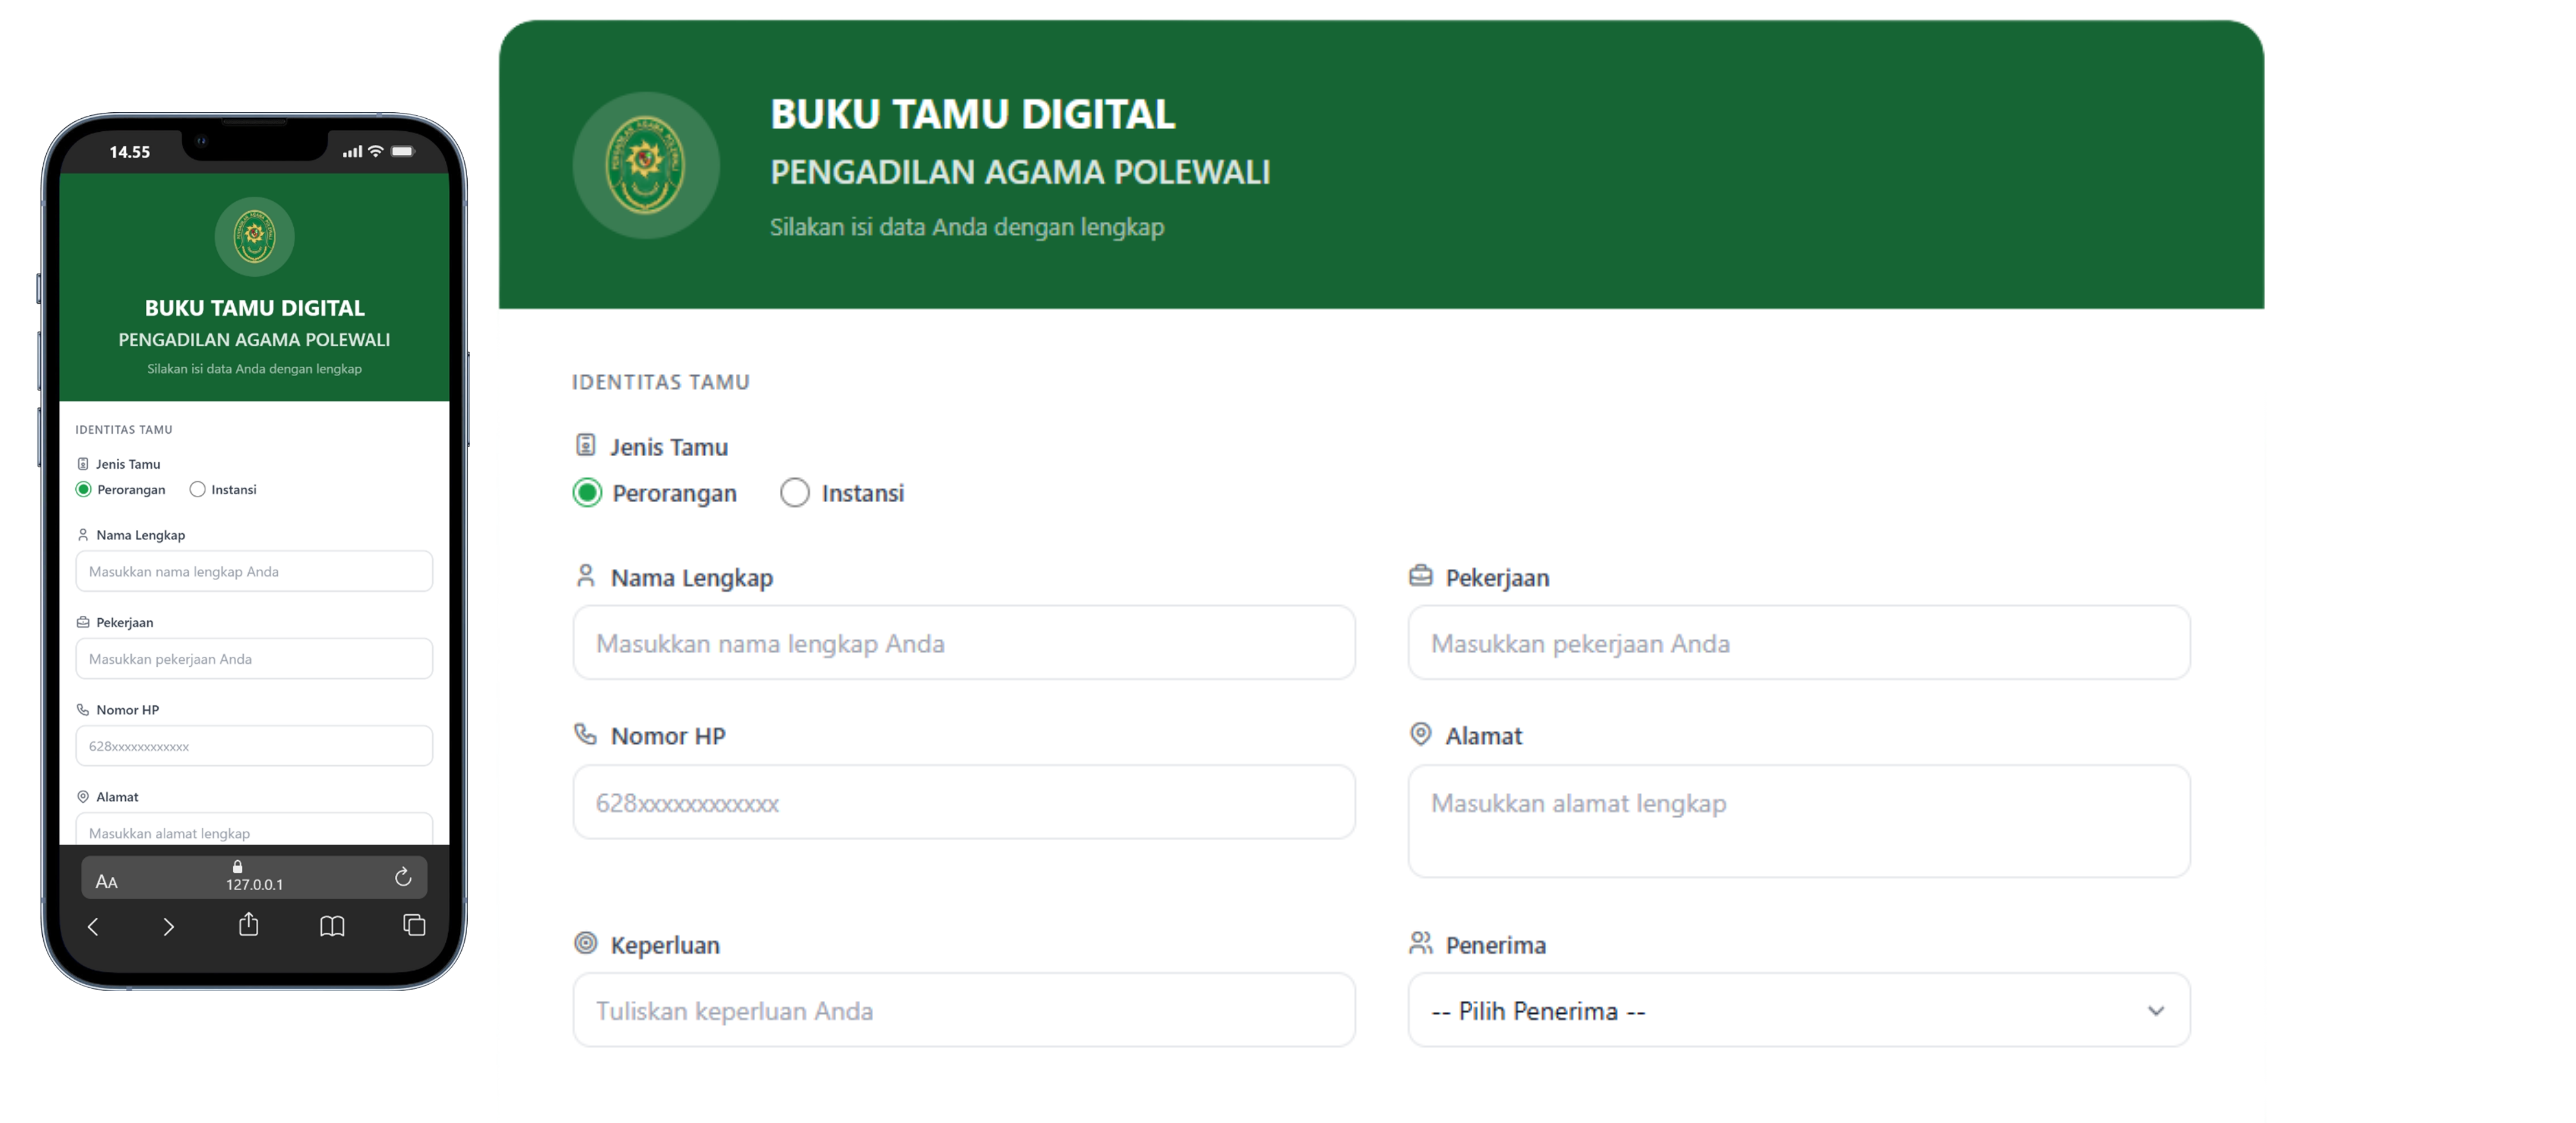The image size is (2576, 1123).
Task: Tap the AA reader button in phone address bar
Action: coord(107,882)
